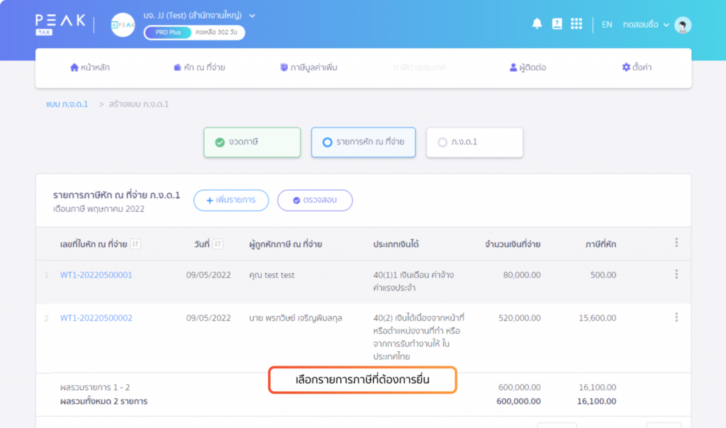Expand the company name dropdown
The image size is (726, 428).
[252, 16]
